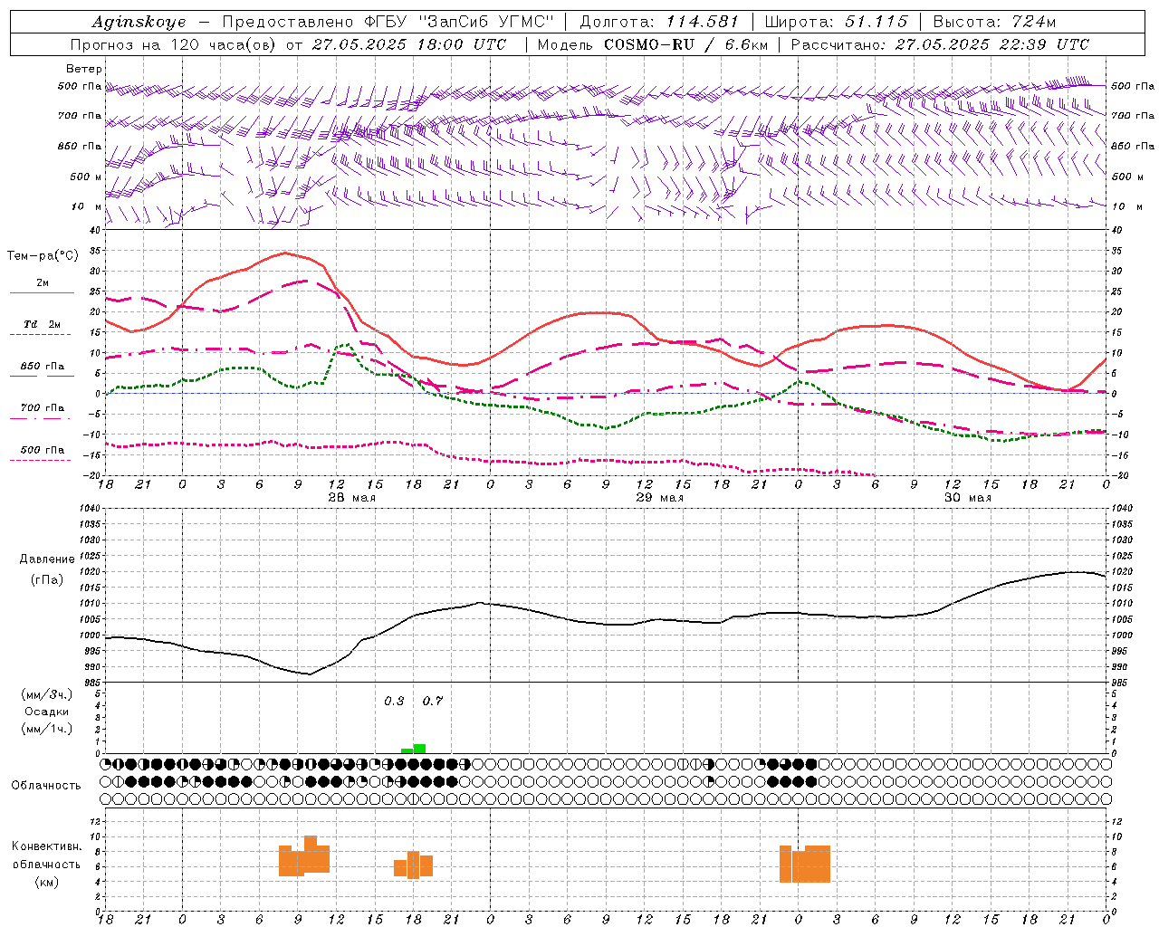Click the Ветер panel label
Viewport: 1159px width, 927px height.
pyautogui.click(x=84, y=69)
